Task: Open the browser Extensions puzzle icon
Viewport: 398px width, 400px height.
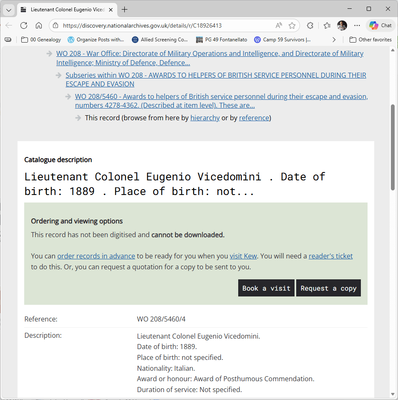Action: click(x=310, y=25)
